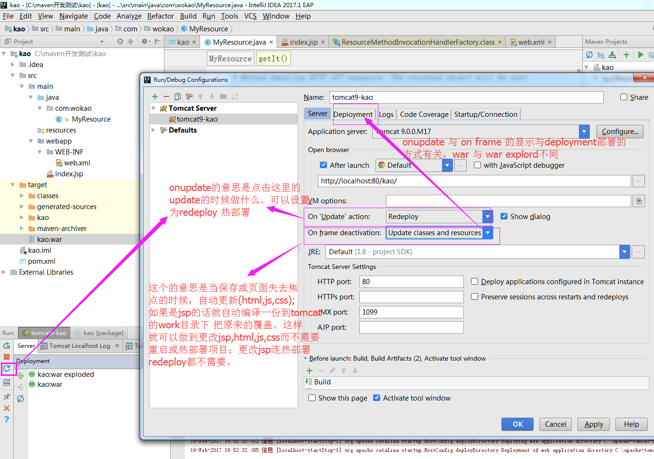Enable with JavaScript debugger checkbox
Viewport: 654px width, 459px height.
click(x=477, y=165)
